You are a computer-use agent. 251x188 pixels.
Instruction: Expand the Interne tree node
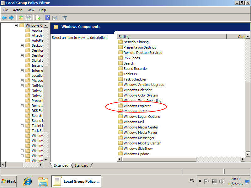pyautogui.click(x=22, y=71)
